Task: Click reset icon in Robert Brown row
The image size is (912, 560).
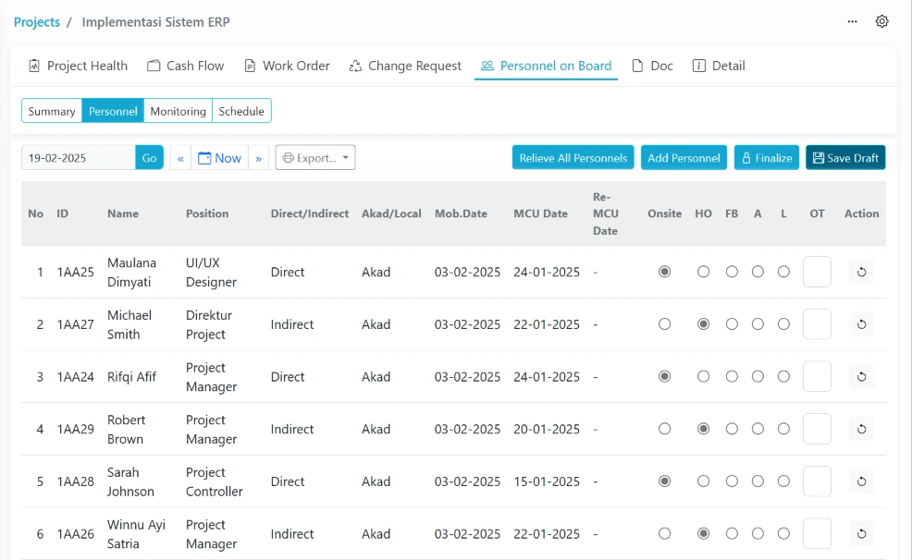Action: click(861, 429)
